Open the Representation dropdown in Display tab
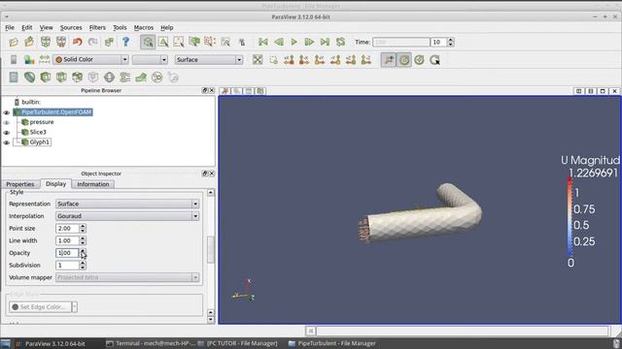 click(x=127, y=204)
